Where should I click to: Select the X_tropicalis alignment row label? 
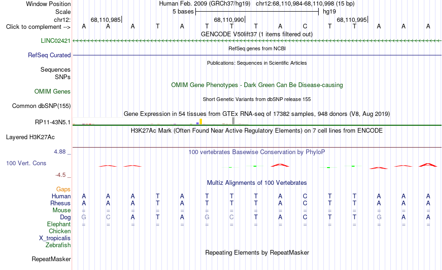point(55,238)
